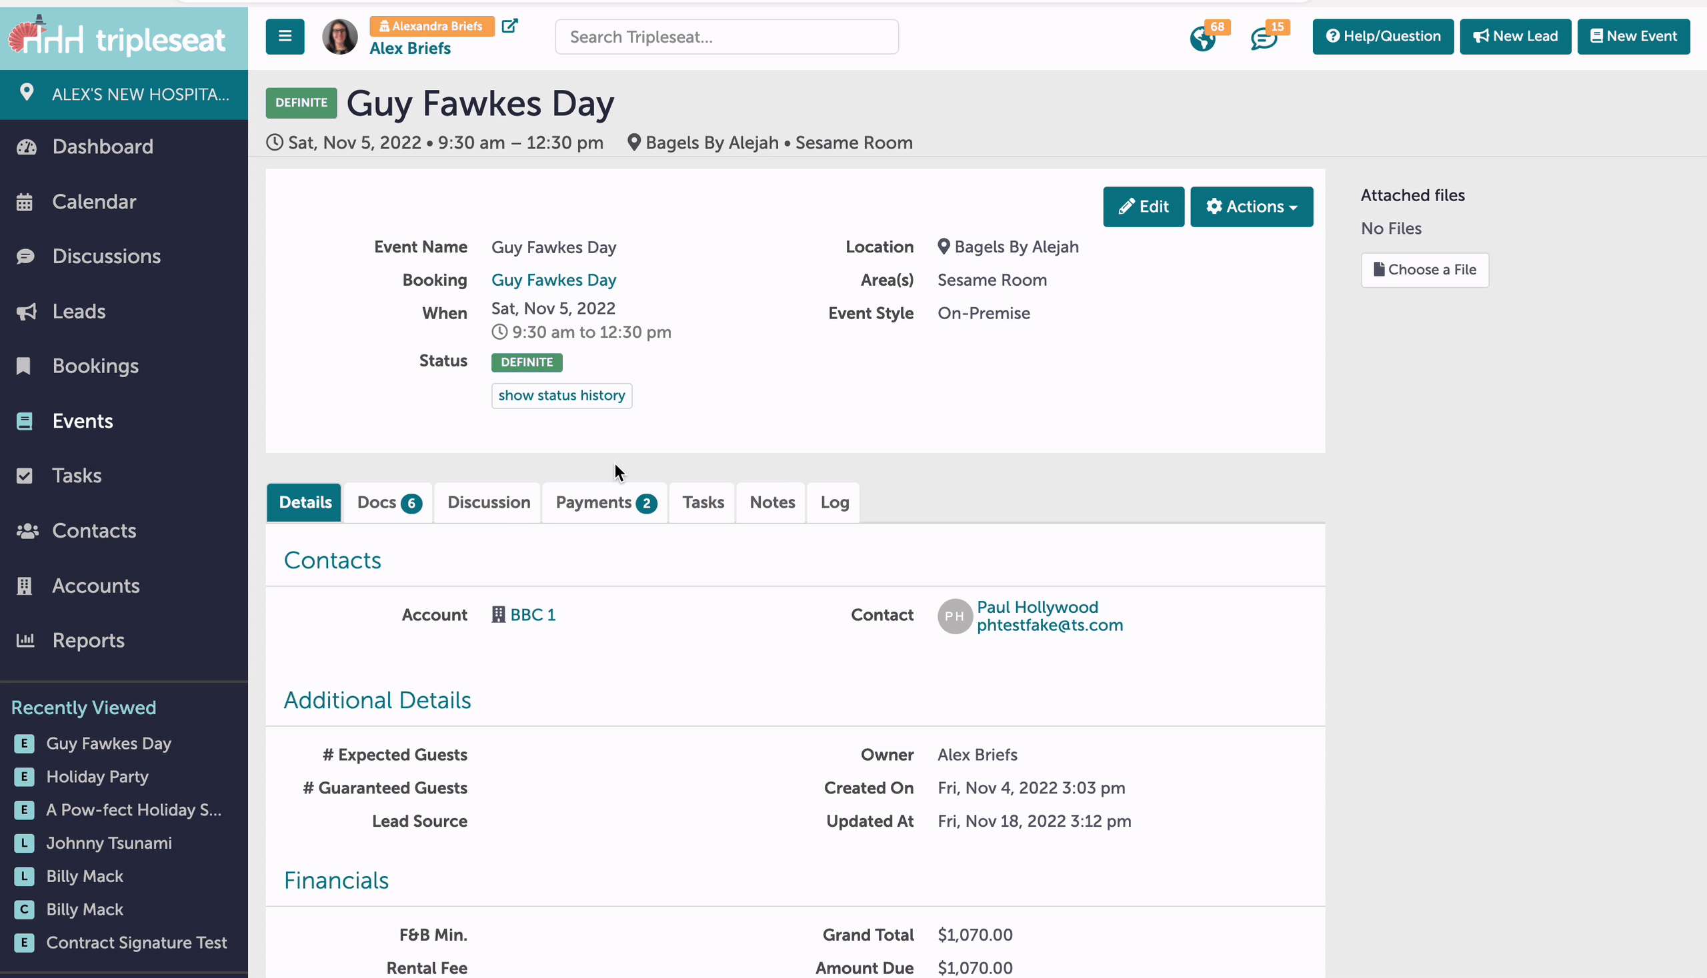This screenshot has height=978, width=1707.
Task: Click external link icon beside Alexandra Briefs
Action: (x=509, y=25)
